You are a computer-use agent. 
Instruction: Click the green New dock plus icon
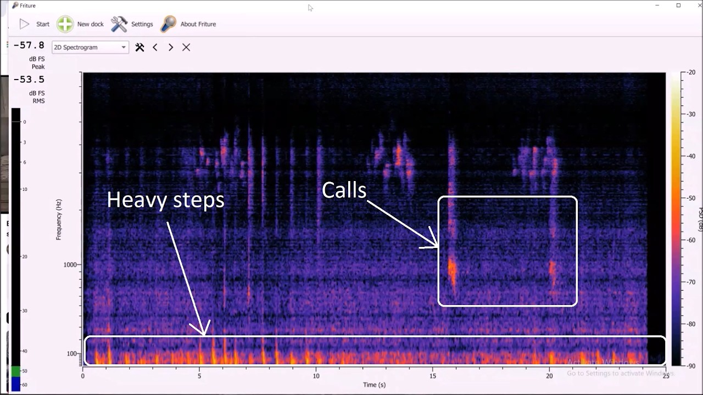coord(65,24)
